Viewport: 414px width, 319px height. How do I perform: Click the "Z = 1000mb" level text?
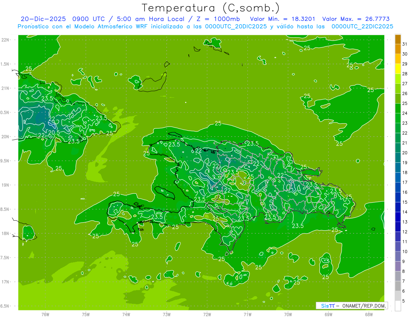pyautogui.click(x=218, y=19)
